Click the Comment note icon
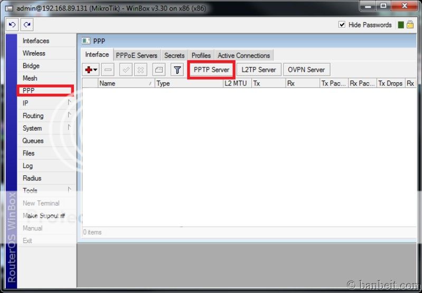The width and height of the screenshot is (422, 293). pos(159,70)
